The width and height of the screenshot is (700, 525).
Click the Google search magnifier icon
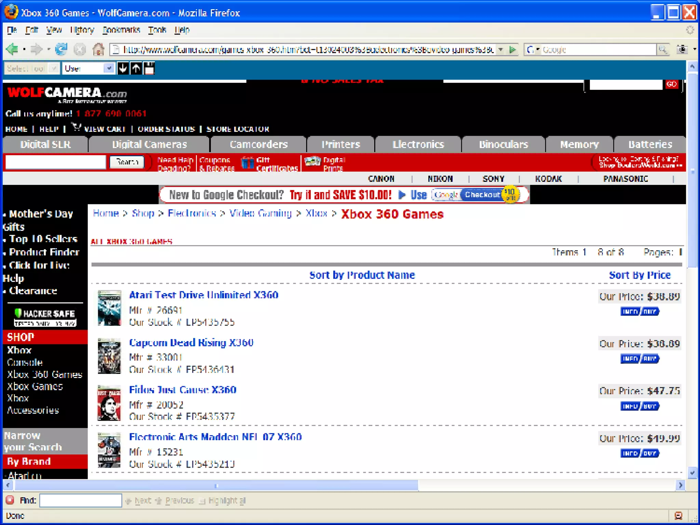pos(662,50)
